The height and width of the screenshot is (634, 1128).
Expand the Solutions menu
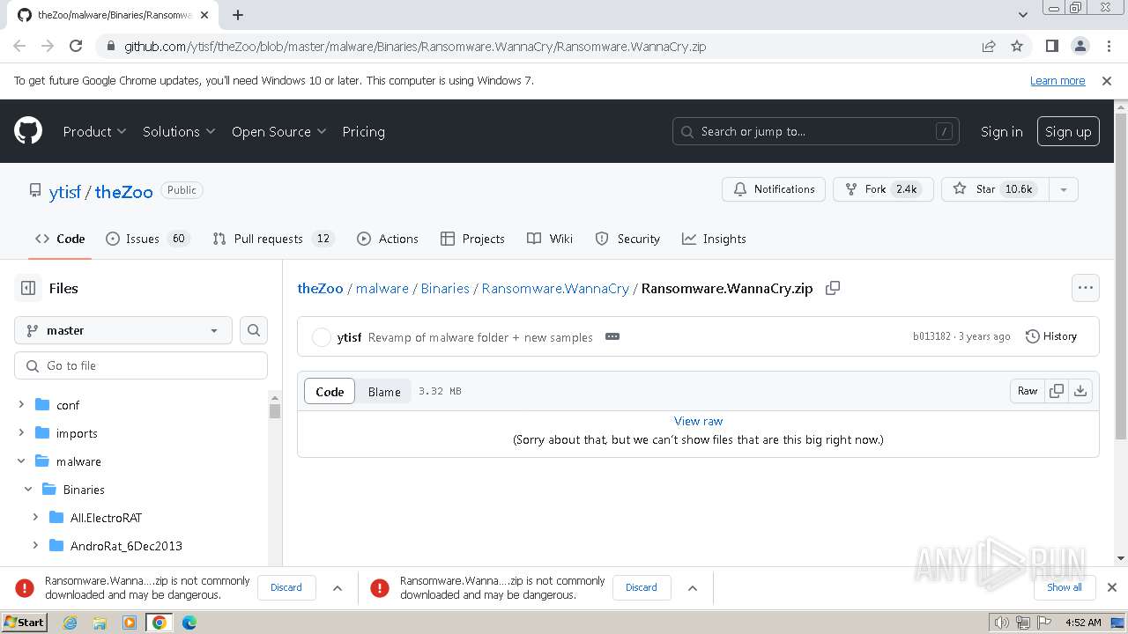point(179,131)
